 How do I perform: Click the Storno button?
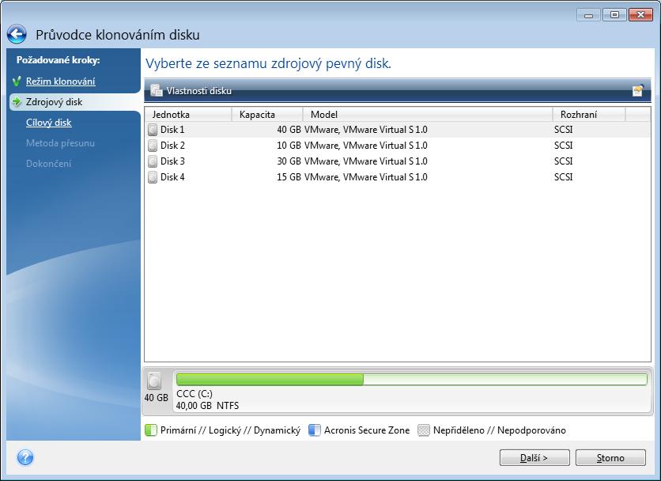[610, 458]
